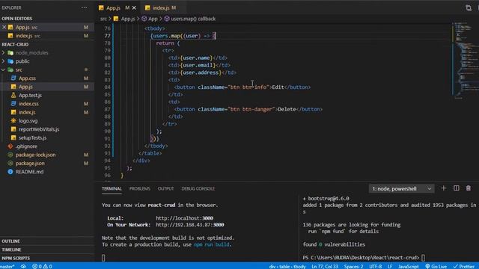Close the App.js editor tab

pos(134,8)
